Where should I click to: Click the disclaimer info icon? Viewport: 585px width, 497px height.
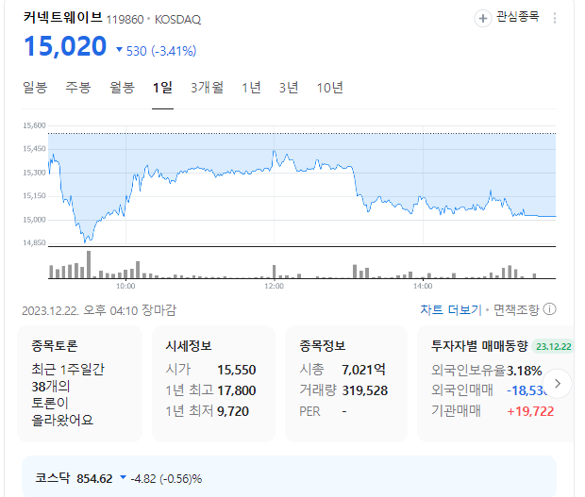[x=549, y=309]
